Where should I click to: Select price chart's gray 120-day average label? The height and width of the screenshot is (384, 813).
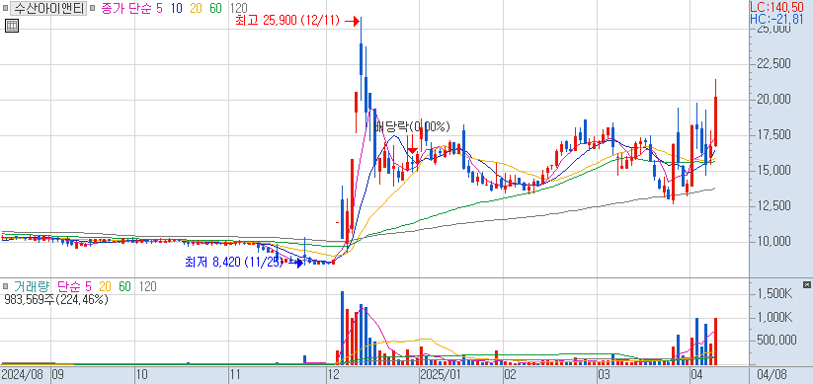pos(238,8)
